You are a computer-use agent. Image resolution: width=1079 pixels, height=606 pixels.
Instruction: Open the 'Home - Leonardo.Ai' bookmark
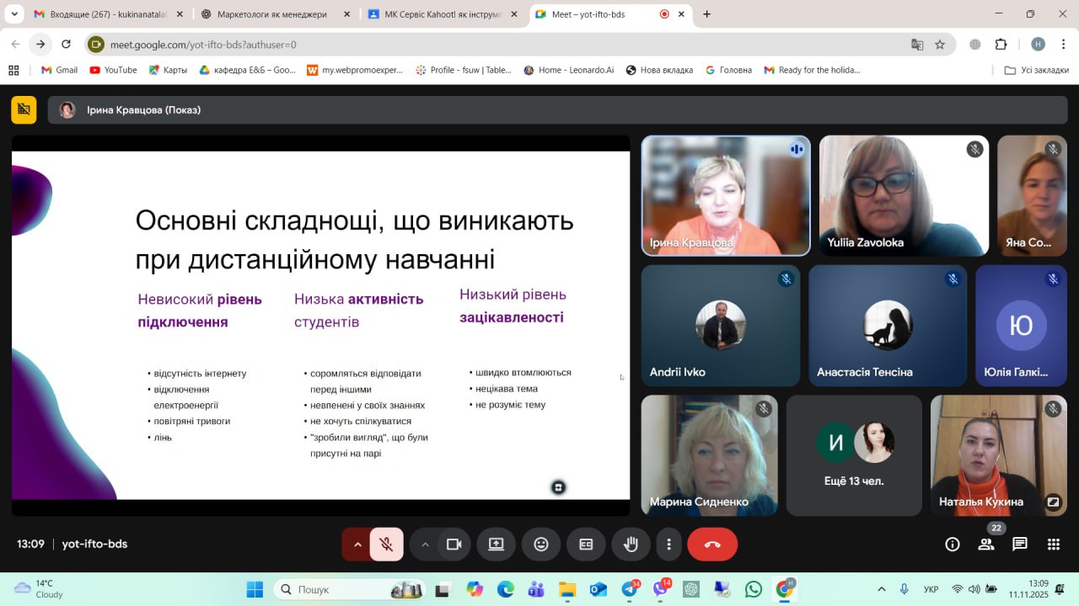click(569, 70)
